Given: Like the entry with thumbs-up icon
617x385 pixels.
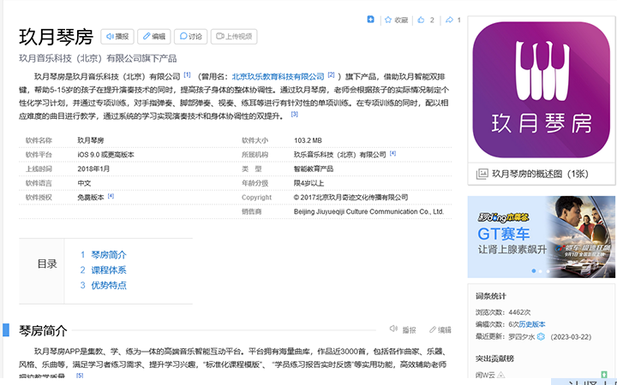Looking at the screenshot, I should coord(421,20).
